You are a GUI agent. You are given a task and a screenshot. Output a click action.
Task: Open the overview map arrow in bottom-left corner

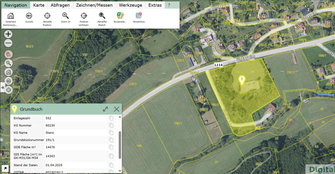point(4,168)
